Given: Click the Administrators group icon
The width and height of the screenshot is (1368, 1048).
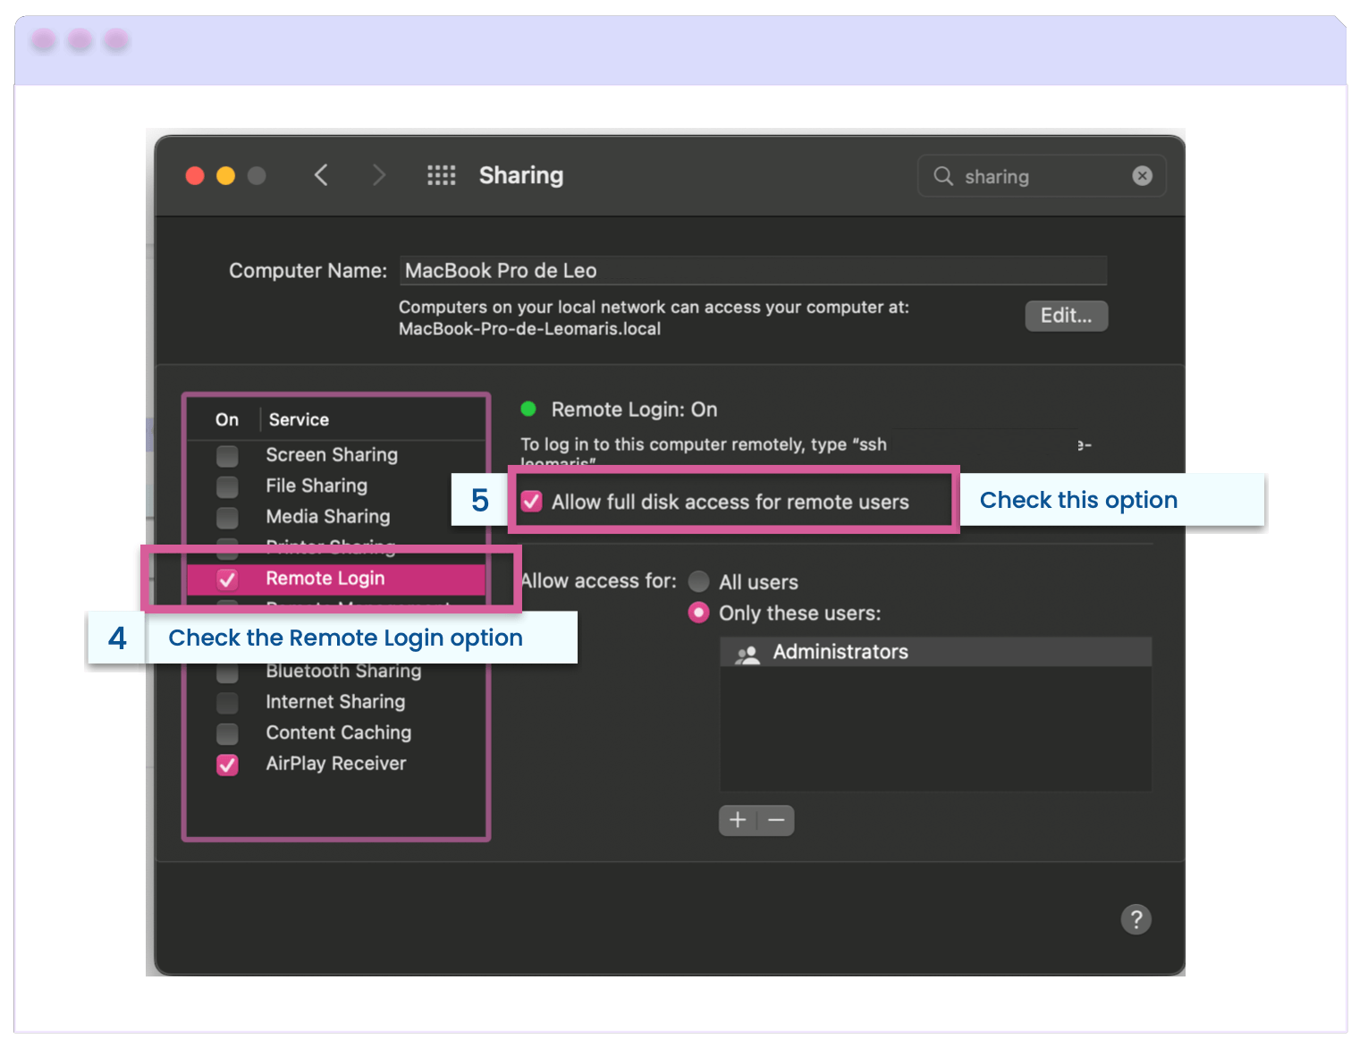Looking at the screenshot, I should pyautogui.click(x=747, y=654).
